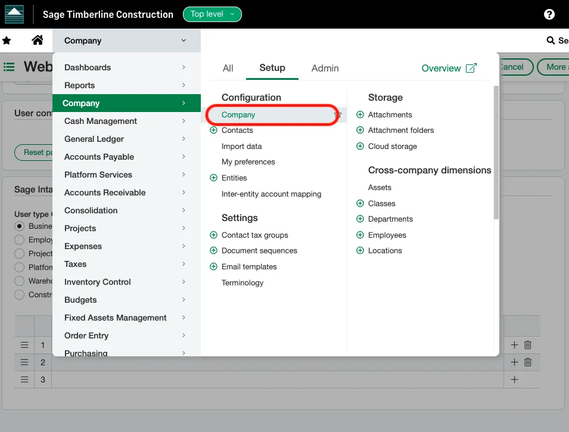Add a new Entity via plus icon
This screenshot has height=432, width=569.
214,178
